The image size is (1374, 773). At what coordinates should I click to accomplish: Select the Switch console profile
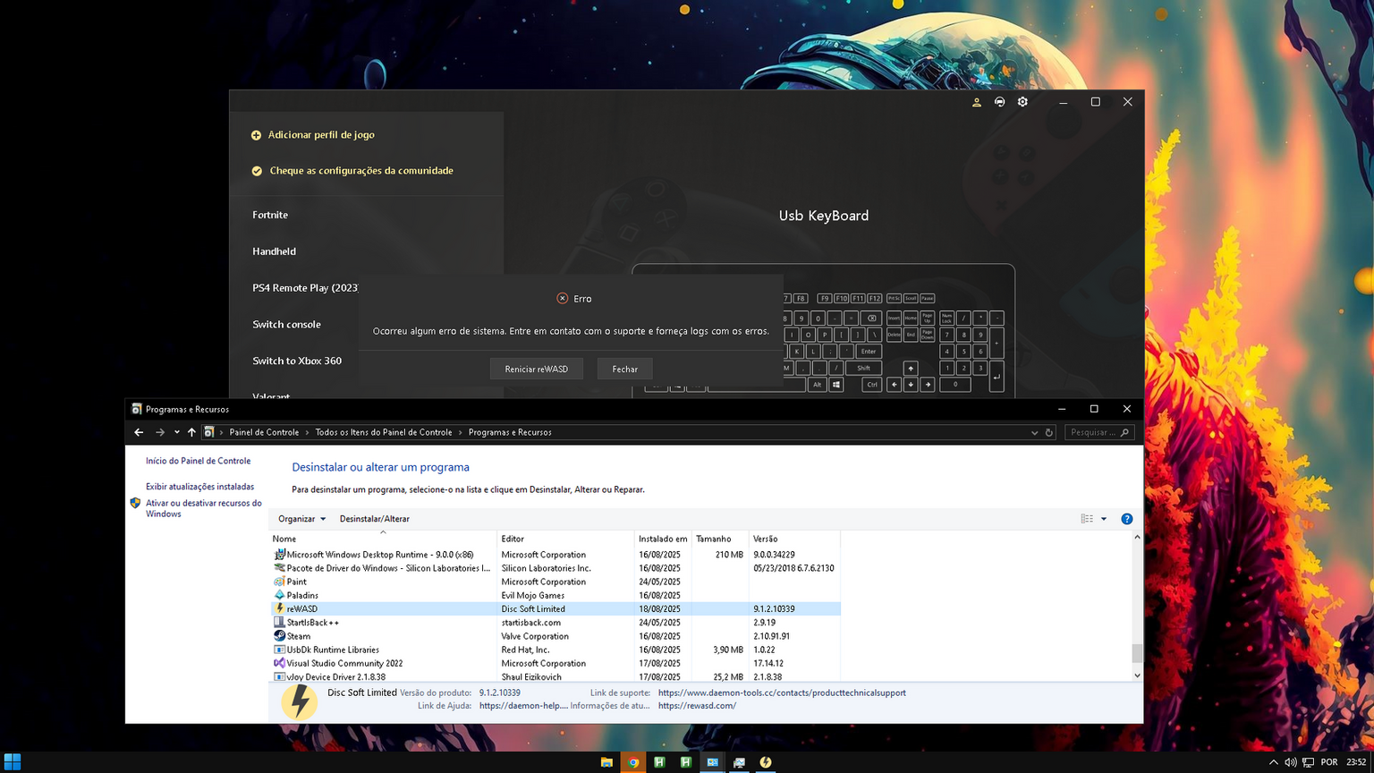click(x=286, y=325)
